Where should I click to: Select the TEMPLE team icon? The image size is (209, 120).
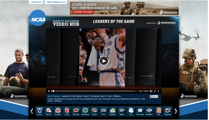coord(168,111)
